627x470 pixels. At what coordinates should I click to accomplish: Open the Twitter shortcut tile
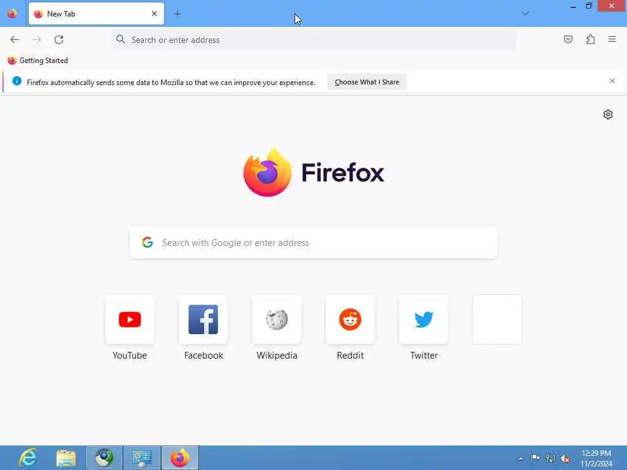pyautogui.click(x=424, y=319)
